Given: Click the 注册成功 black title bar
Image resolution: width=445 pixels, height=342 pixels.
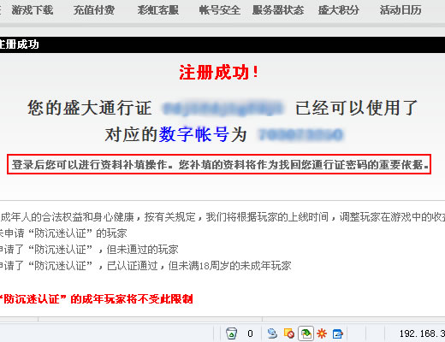Looking at the screenshot, I should coord(222,44).
